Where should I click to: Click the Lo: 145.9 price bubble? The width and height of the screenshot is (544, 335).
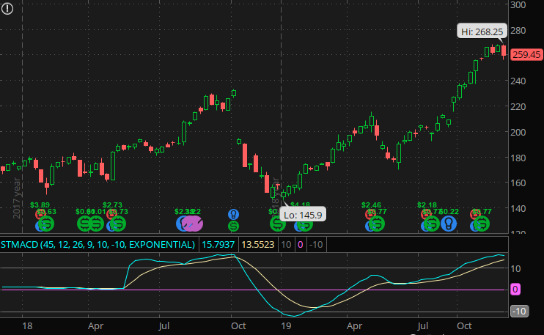click(303, 214)
